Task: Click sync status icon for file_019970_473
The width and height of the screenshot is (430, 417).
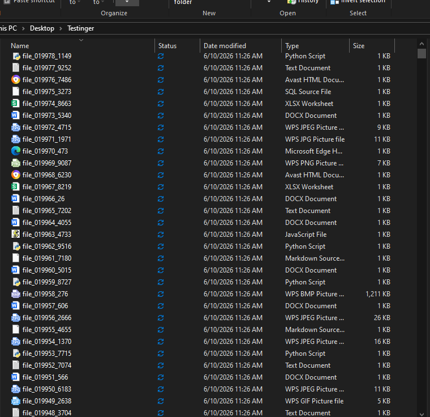Action: tap(161, 151)
